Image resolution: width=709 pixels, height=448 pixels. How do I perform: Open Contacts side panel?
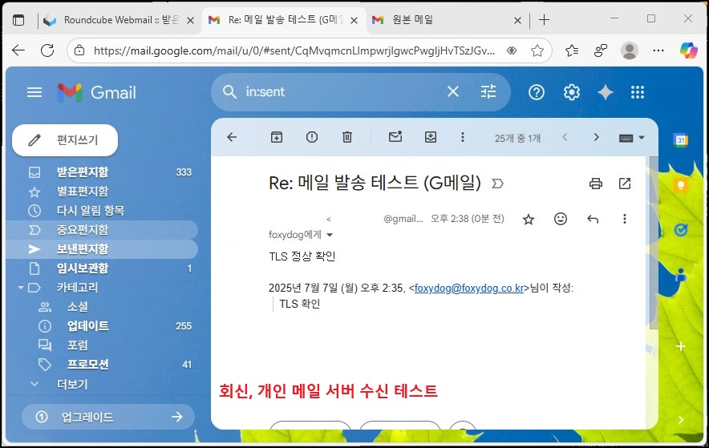click(x=680, y=275)
